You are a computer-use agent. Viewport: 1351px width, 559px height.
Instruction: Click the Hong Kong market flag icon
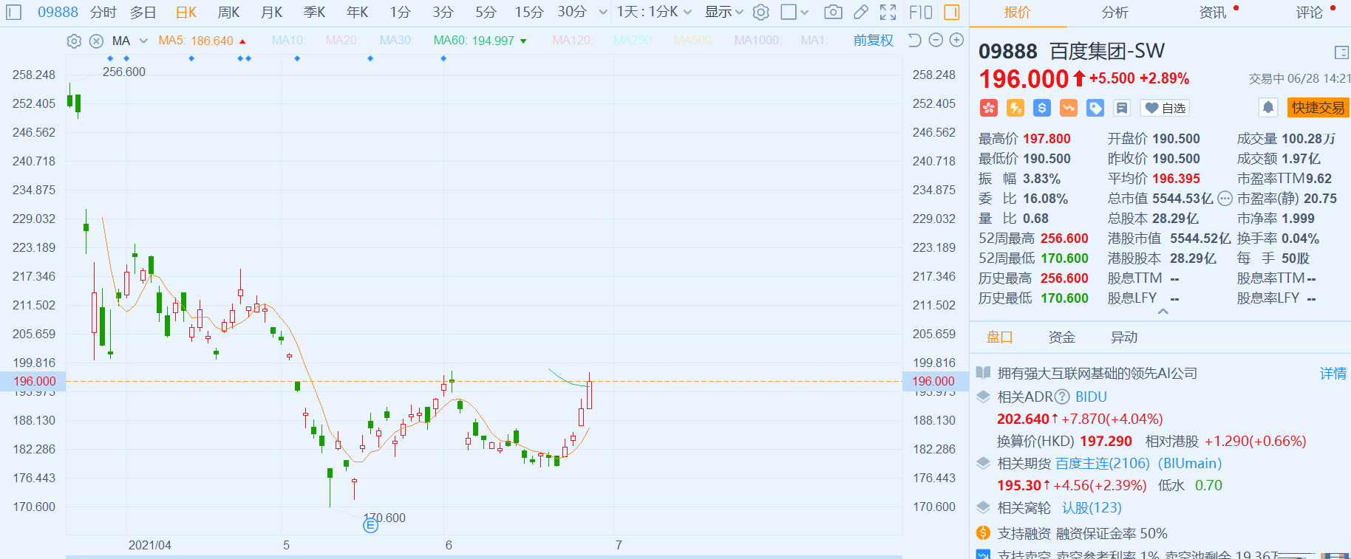coord(989,108)
